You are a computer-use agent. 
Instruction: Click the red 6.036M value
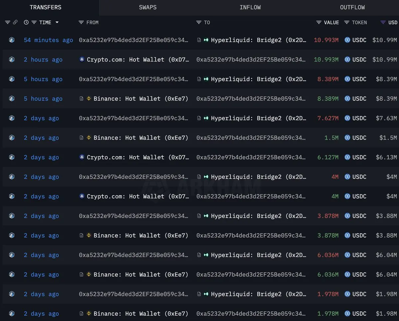coord(328,255)
